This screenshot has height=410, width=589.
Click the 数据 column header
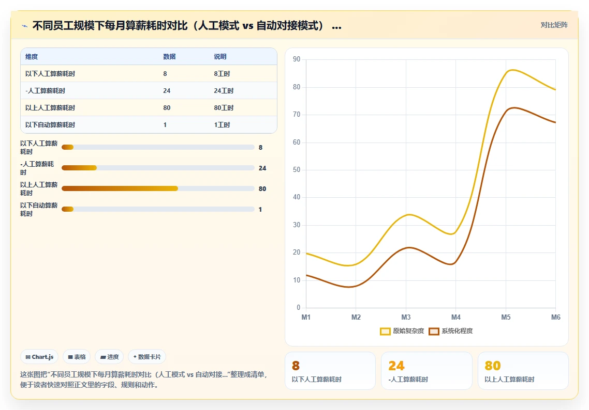(169, 57)
